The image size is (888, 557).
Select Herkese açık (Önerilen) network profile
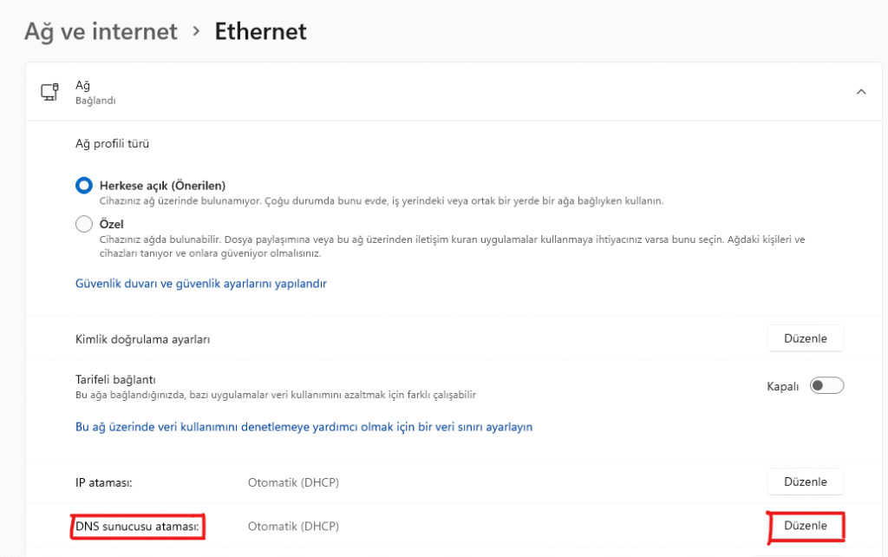tap(84, 185)
